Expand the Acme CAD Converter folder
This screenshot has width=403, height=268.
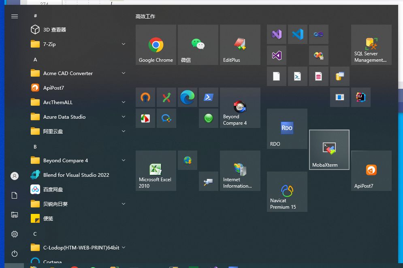point(124,73)
